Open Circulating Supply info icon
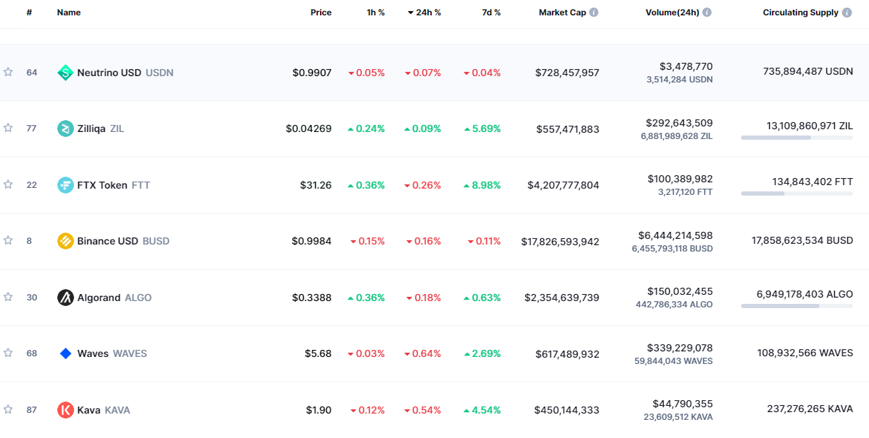Image resolution: width=869 pixels, height=438 pixels. point(847,13)
